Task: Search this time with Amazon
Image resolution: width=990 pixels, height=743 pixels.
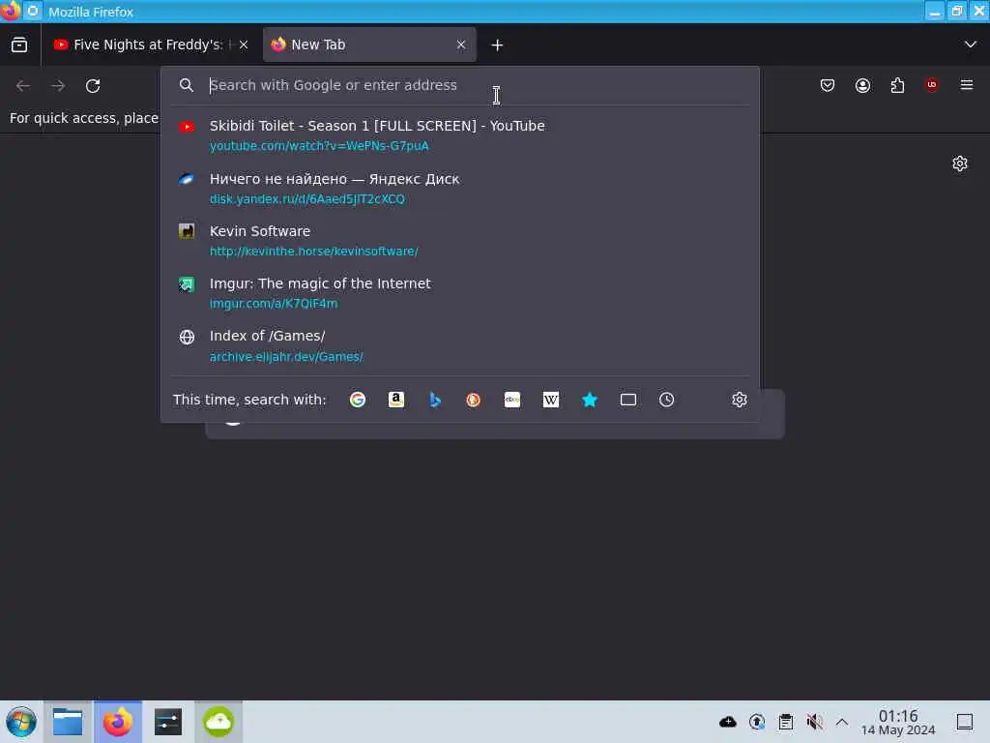Action: [x=395, y=400]
